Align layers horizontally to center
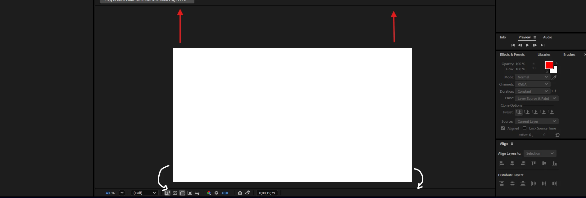Image resolution: width=586 pixels, height=198 pixels. click(512, 163)
